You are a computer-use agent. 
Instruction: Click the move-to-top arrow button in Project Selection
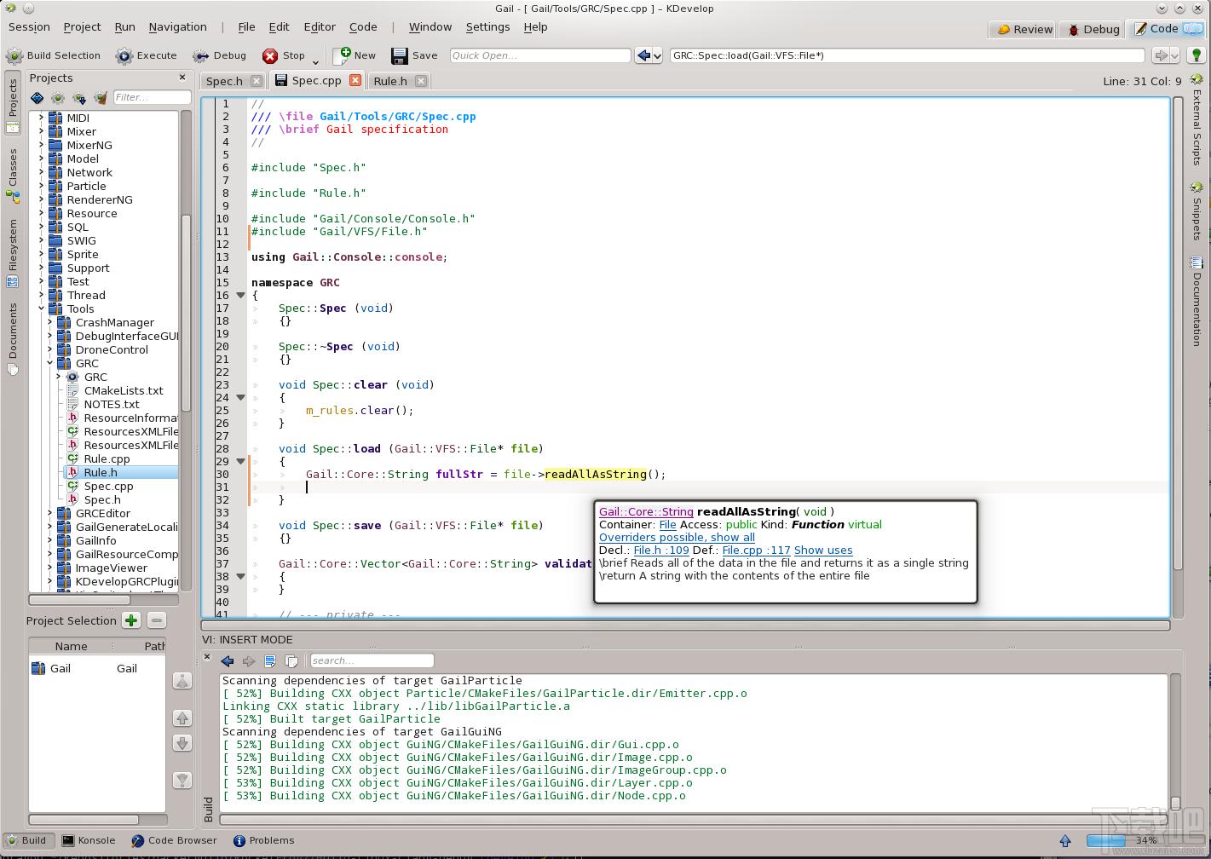coord(182,681)
